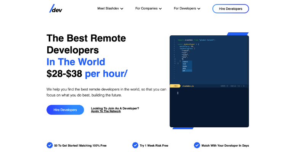The height and width of the screenshot is (152, 305).
Task: Select the react autocomplete suggestion
Action: click(187, 62)
